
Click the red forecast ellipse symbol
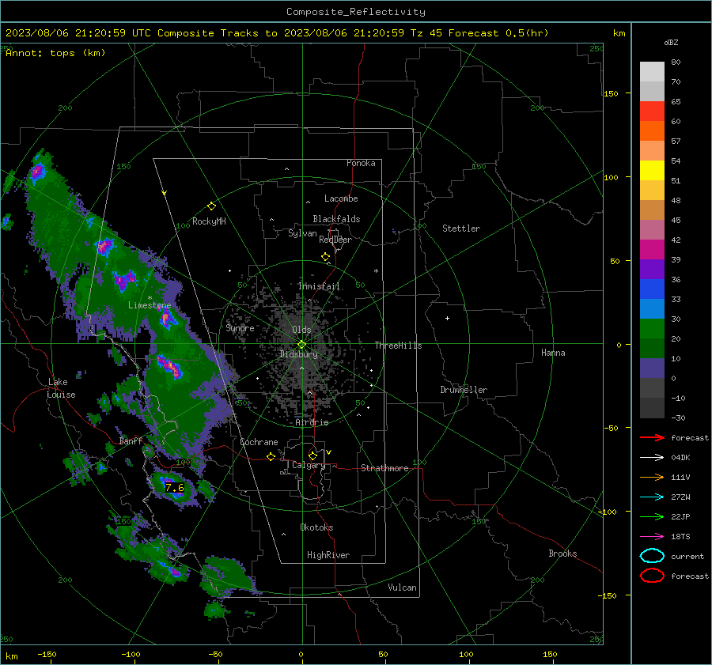coord(652,576)
